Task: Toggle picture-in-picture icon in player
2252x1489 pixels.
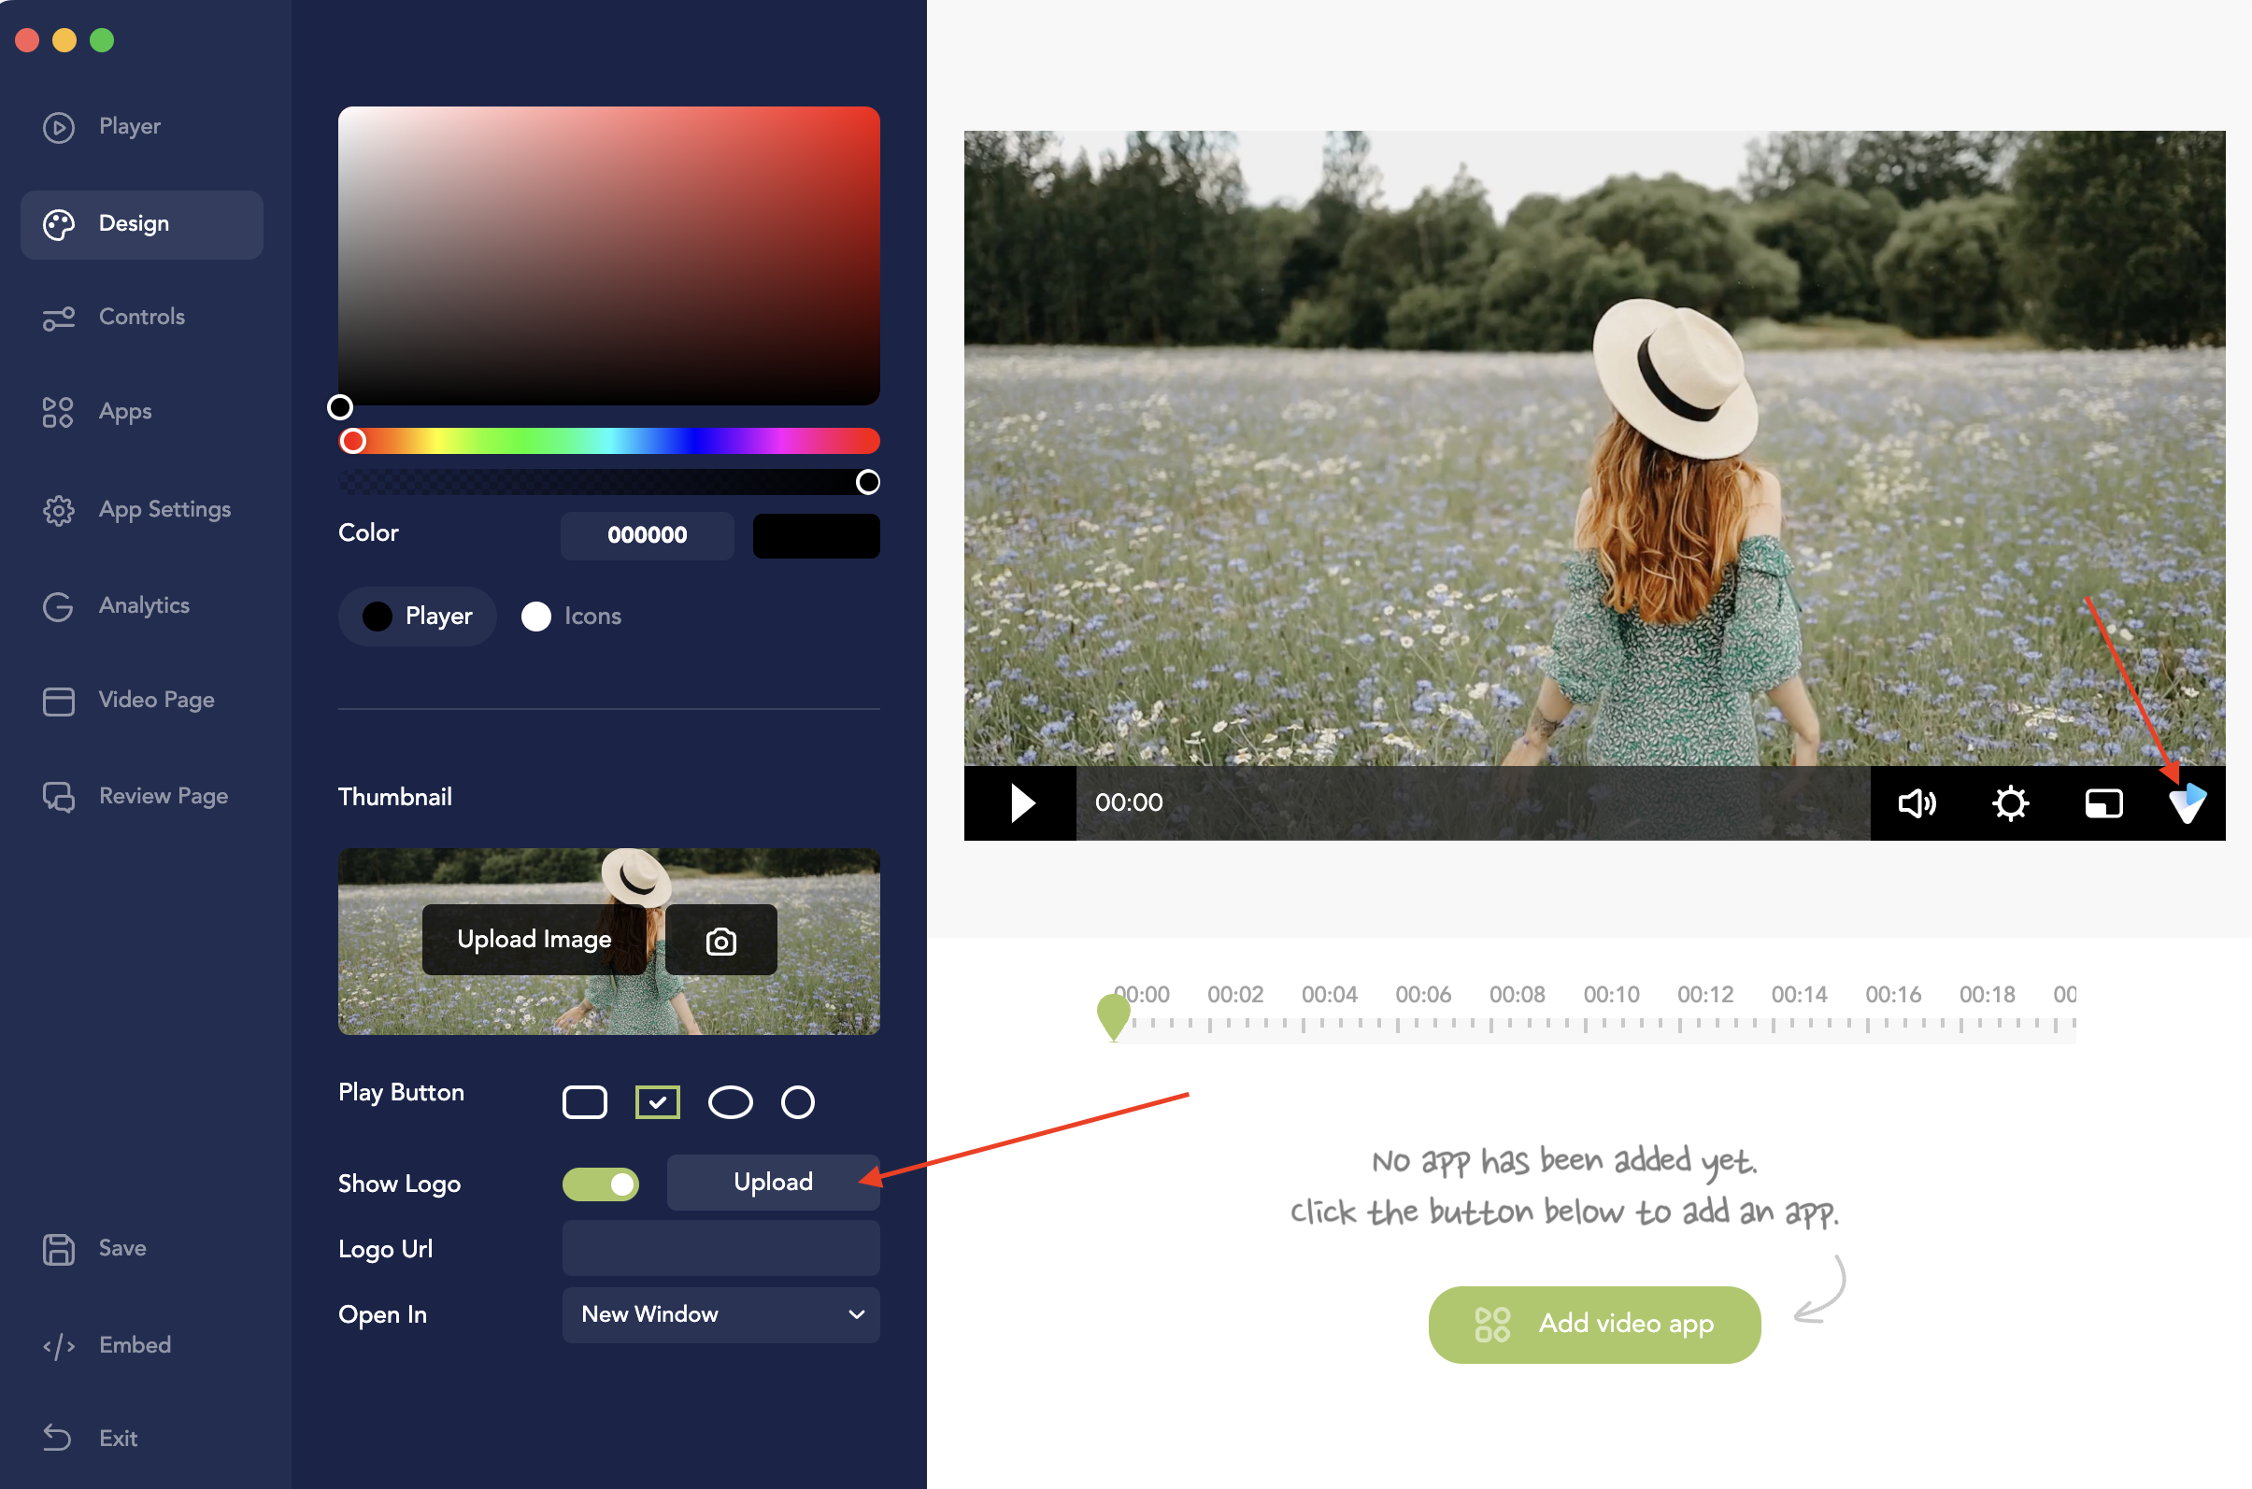Action: [2102, 803]
